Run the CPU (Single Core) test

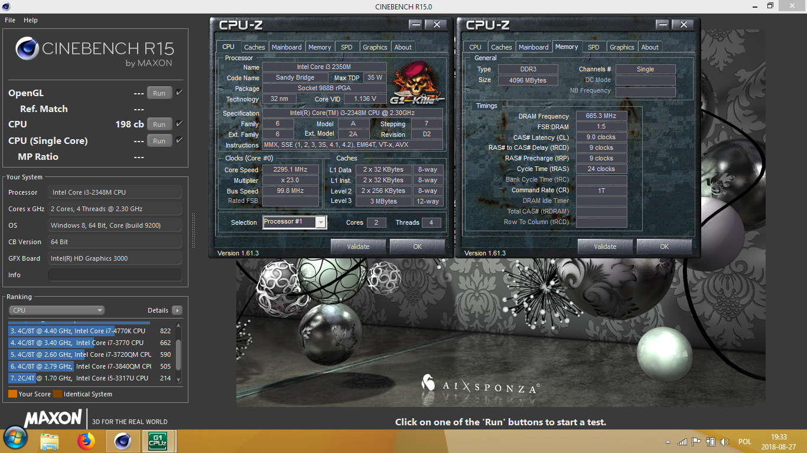click(x=160, y=141)
